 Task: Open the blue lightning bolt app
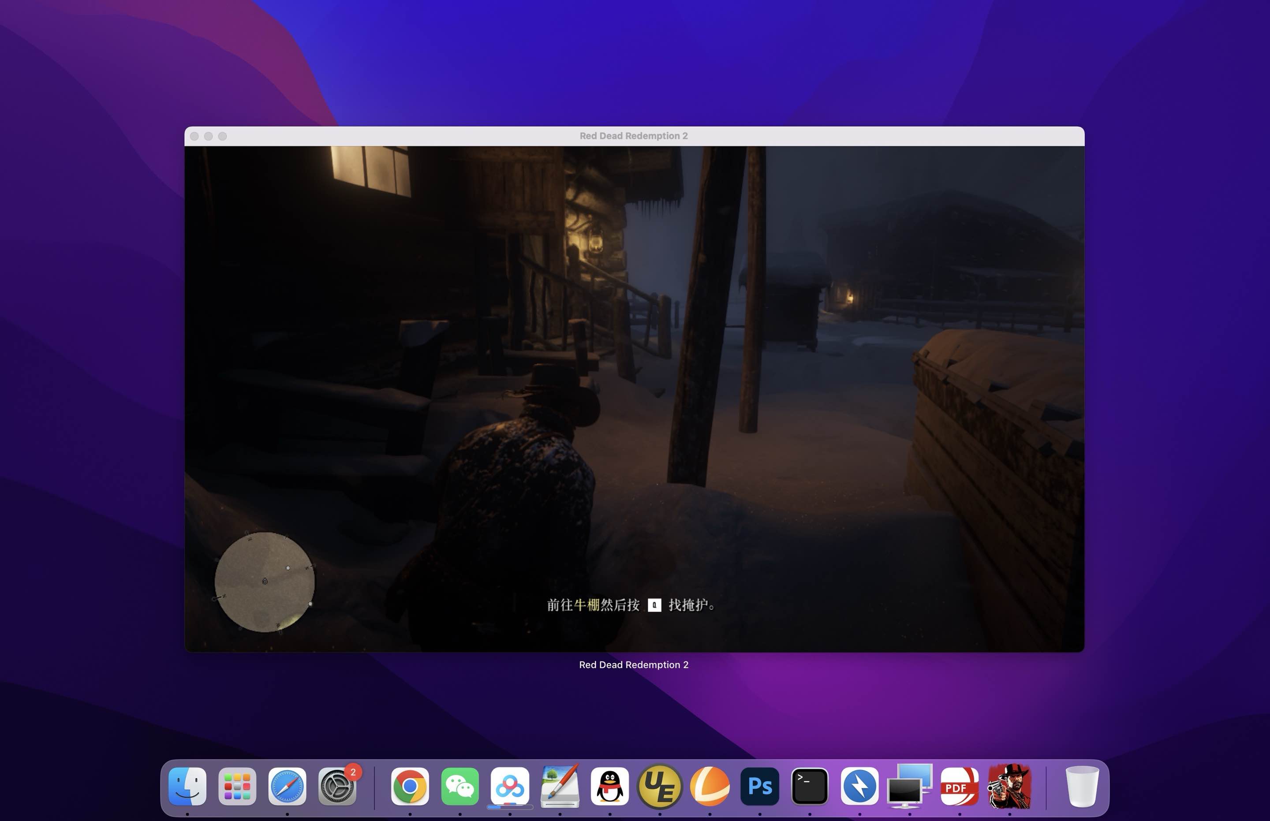(859, 786)
